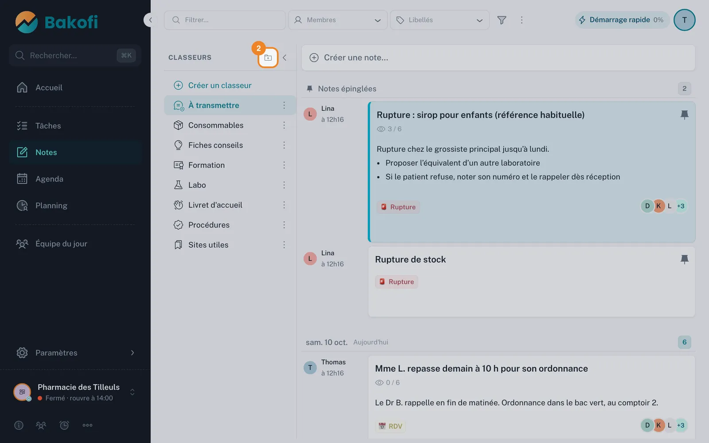Screen dimensions: 709x443
Task: Click the alarm clock icon in bottom bar
Action: (64, 425)
